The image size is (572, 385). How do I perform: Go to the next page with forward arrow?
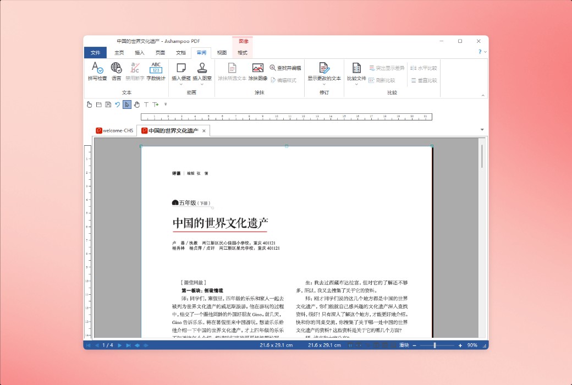(119, 345)
